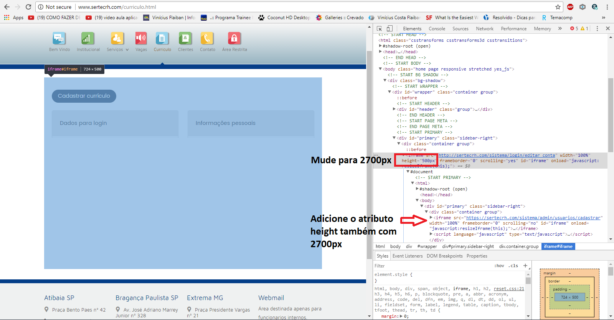
Task: Go back with the browser back arrow
Action: click(x=7, y=7)
